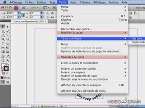Click Afficher tous les éléments de menu
Image resolution: width=145 pixels, height=108 pixels.
point(93,91)
